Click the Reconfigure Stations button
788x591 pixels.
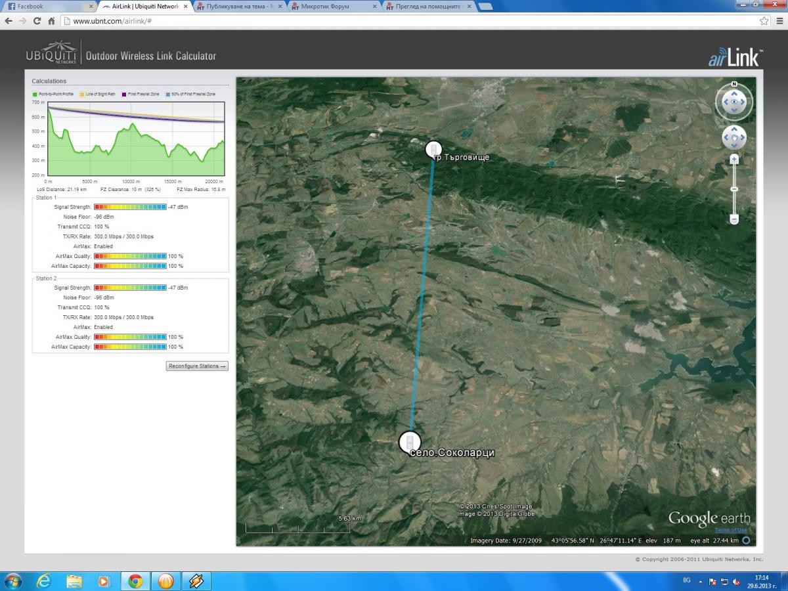point(197,366)
